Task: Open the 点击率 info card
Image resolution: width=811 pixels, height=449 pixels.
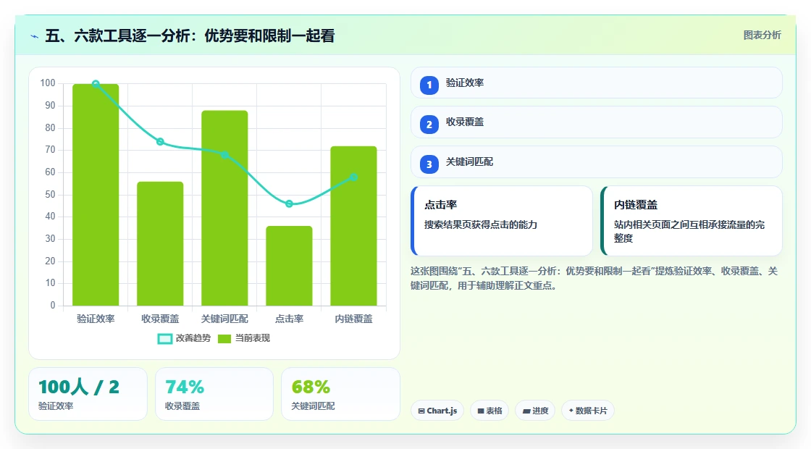Action: point(502,221)
